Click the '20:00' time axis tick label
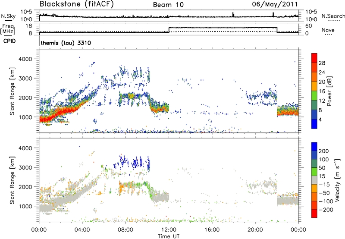 [x=255, y=230]
